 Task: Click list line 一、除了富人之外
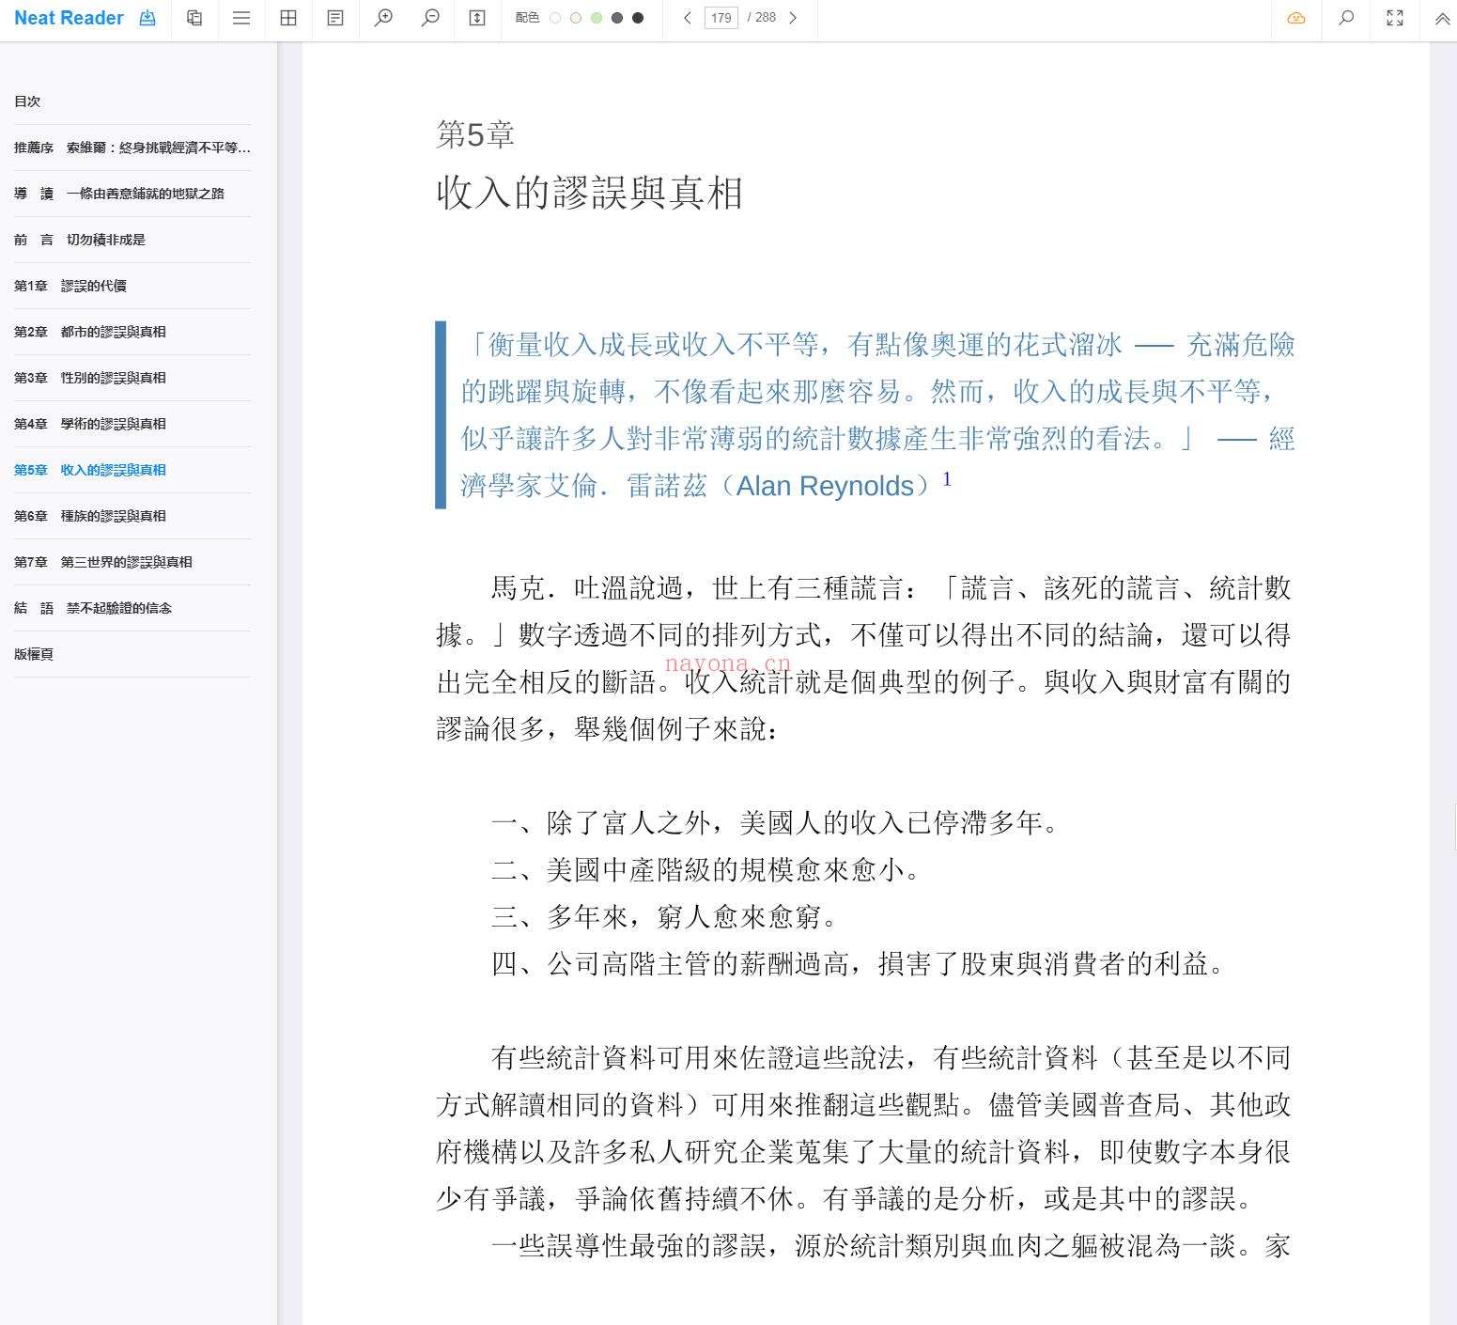coord(775,823)
